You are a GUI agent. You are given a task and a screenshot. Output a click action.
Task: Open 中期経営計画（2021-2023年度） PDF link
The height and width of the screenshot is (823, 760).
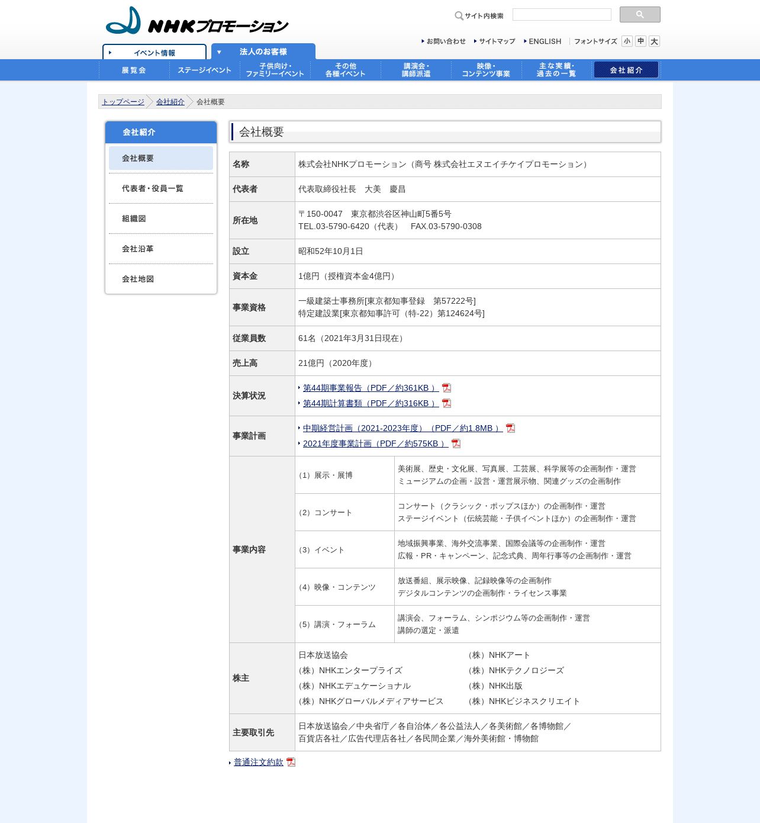(403, 428)
